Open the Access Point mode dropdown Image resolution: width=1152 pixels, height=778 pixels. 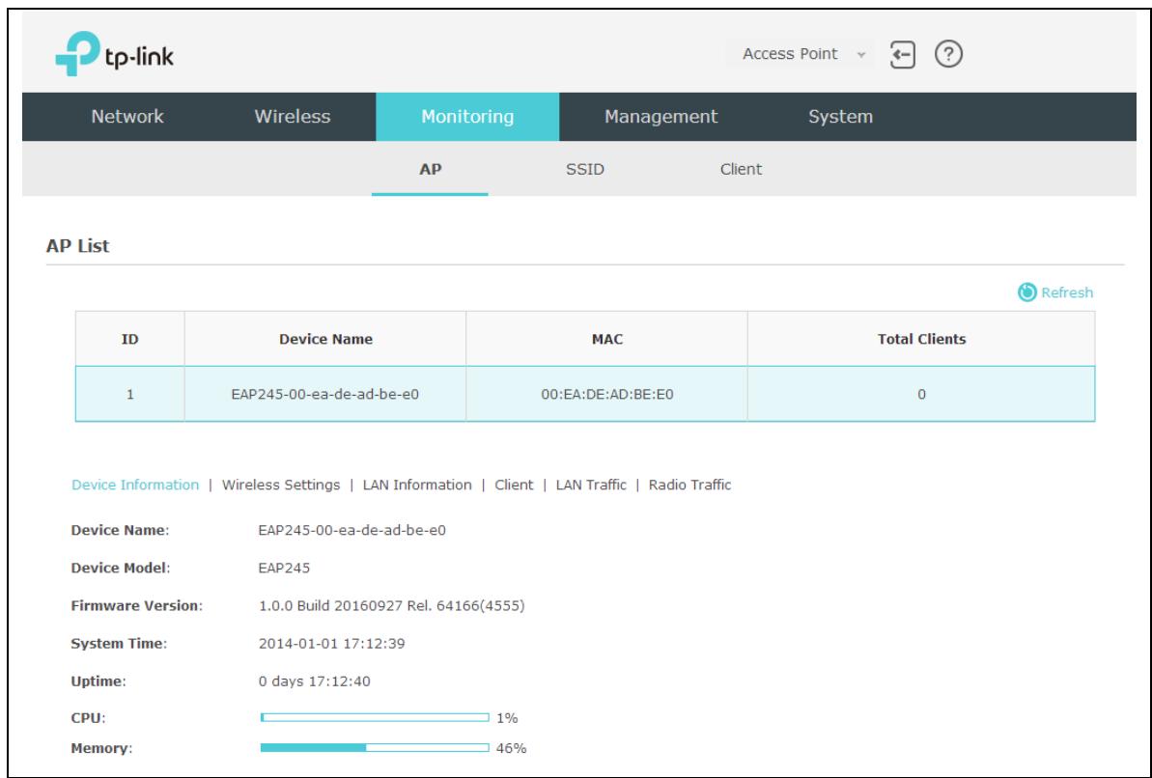click(801, 54)
